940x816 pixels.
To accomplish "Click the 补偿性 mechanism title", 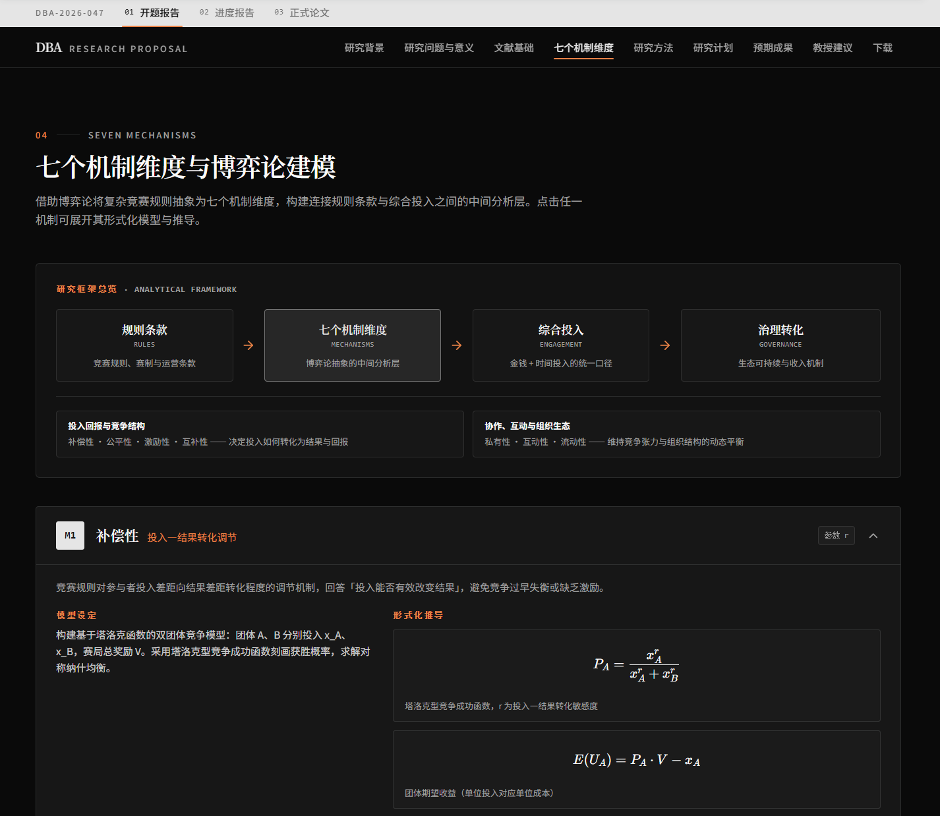I will pos(117,536).
